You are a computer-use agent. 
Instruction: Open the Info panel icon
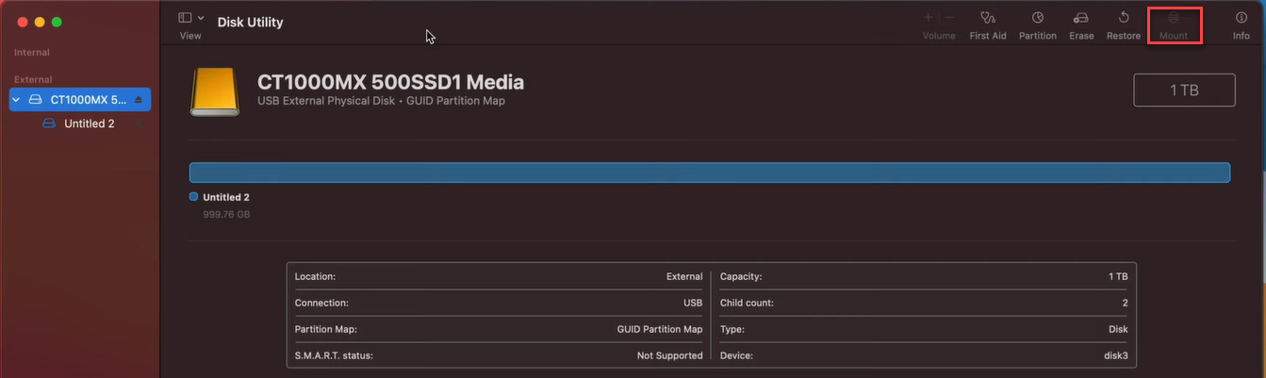point(1241,18)
